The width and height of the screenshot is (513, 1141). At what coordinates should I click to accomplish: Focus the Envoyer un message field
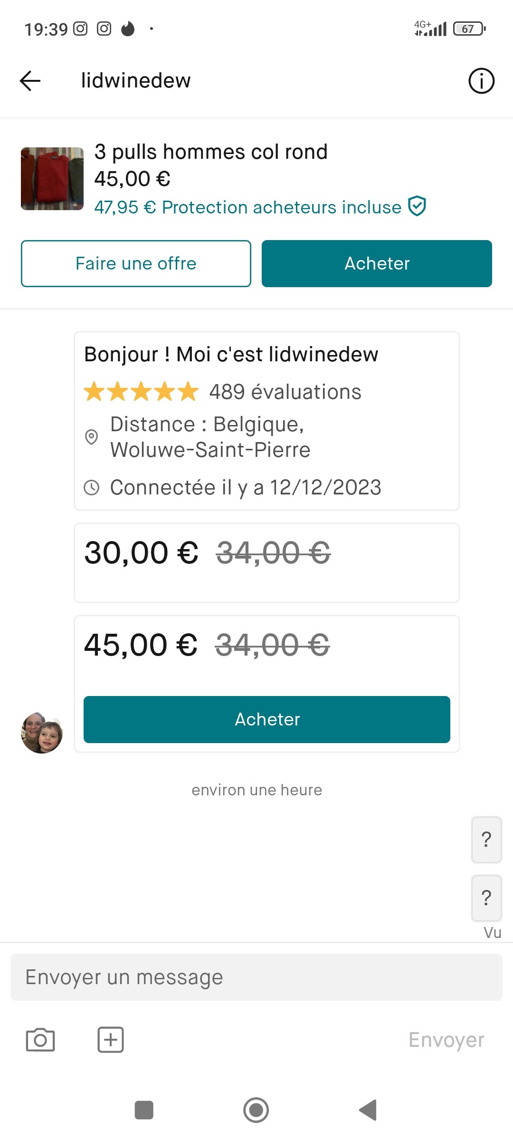(x=256, y=977)
